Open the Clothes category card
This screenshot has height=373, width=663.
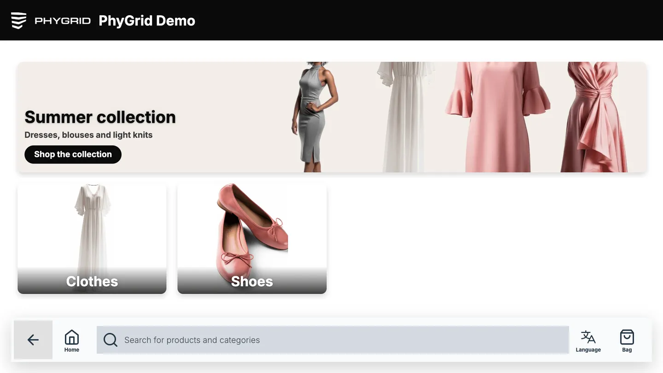92,239
